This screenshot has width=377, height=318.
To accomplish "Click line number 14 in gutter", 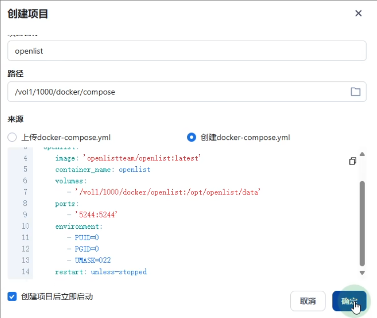I will (x=25, y=271).
